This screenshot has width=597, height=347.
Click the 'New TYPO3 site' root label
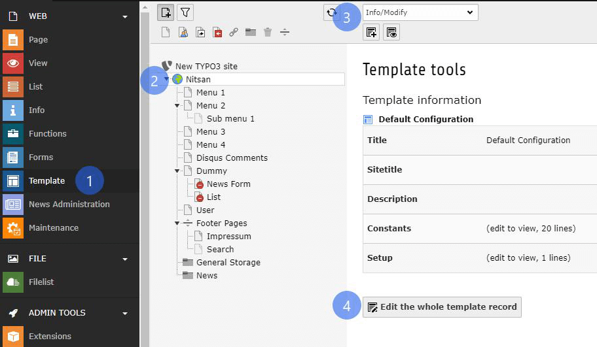click(x=206, y=66)
